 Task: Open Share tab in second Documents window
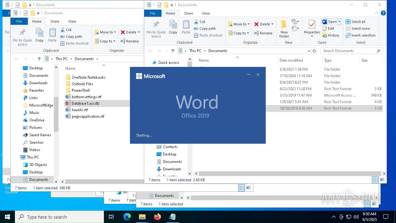click(x=55, y=21)
